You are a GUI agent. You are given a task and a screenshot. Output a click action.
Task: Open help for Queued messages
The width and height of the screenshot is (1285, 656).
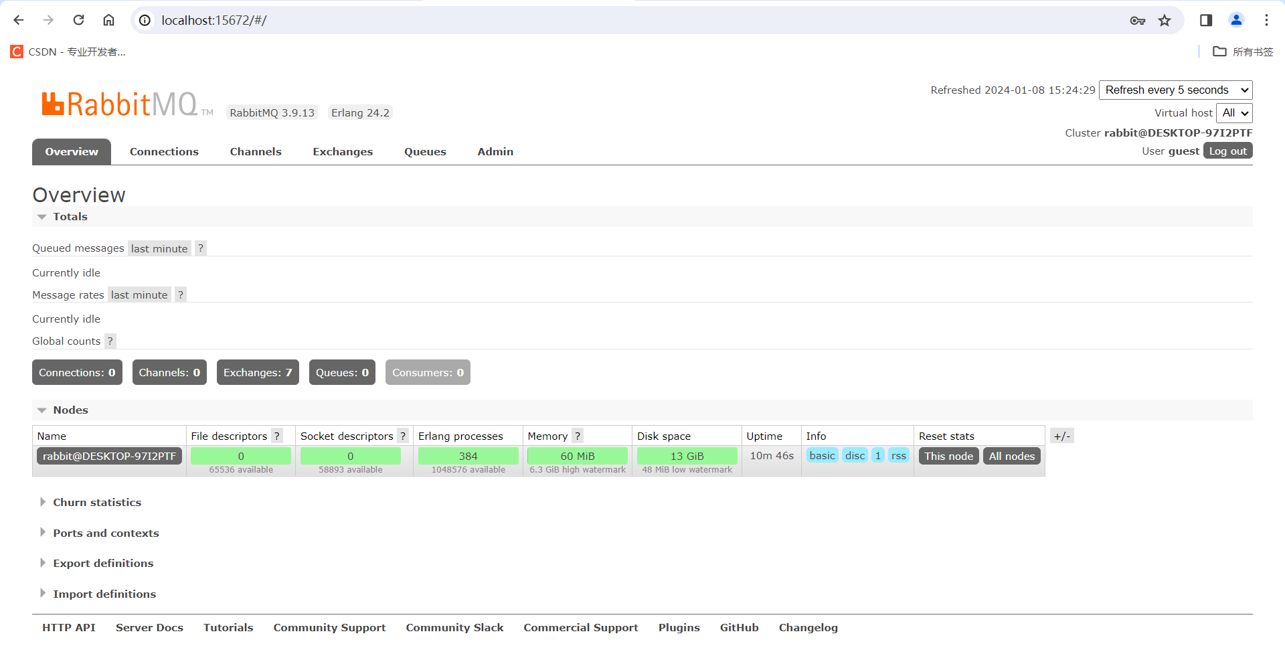pyautogui.click(x=201, y=248)
